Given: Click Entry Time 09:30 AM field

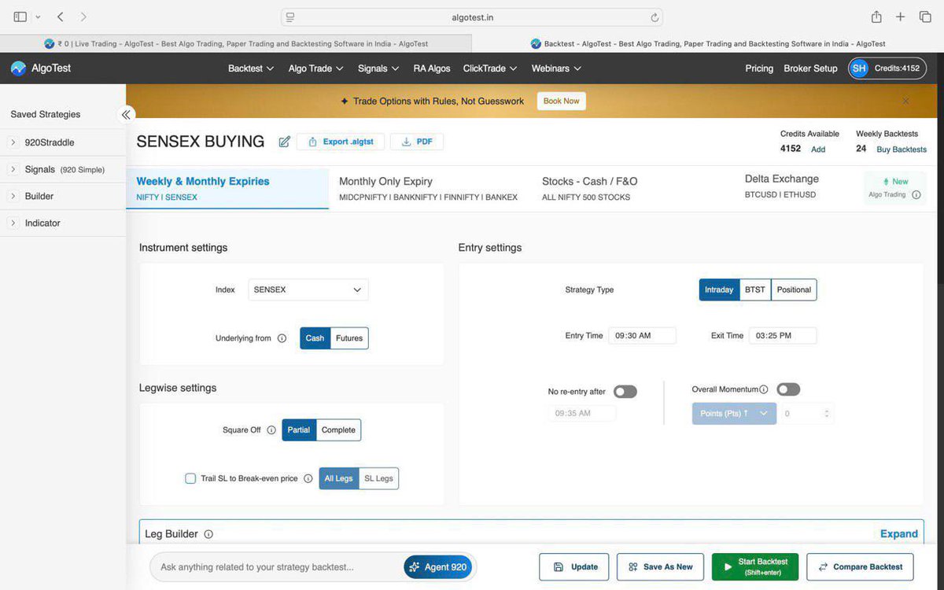Looking at the screenshot, I should pos(643,335).
